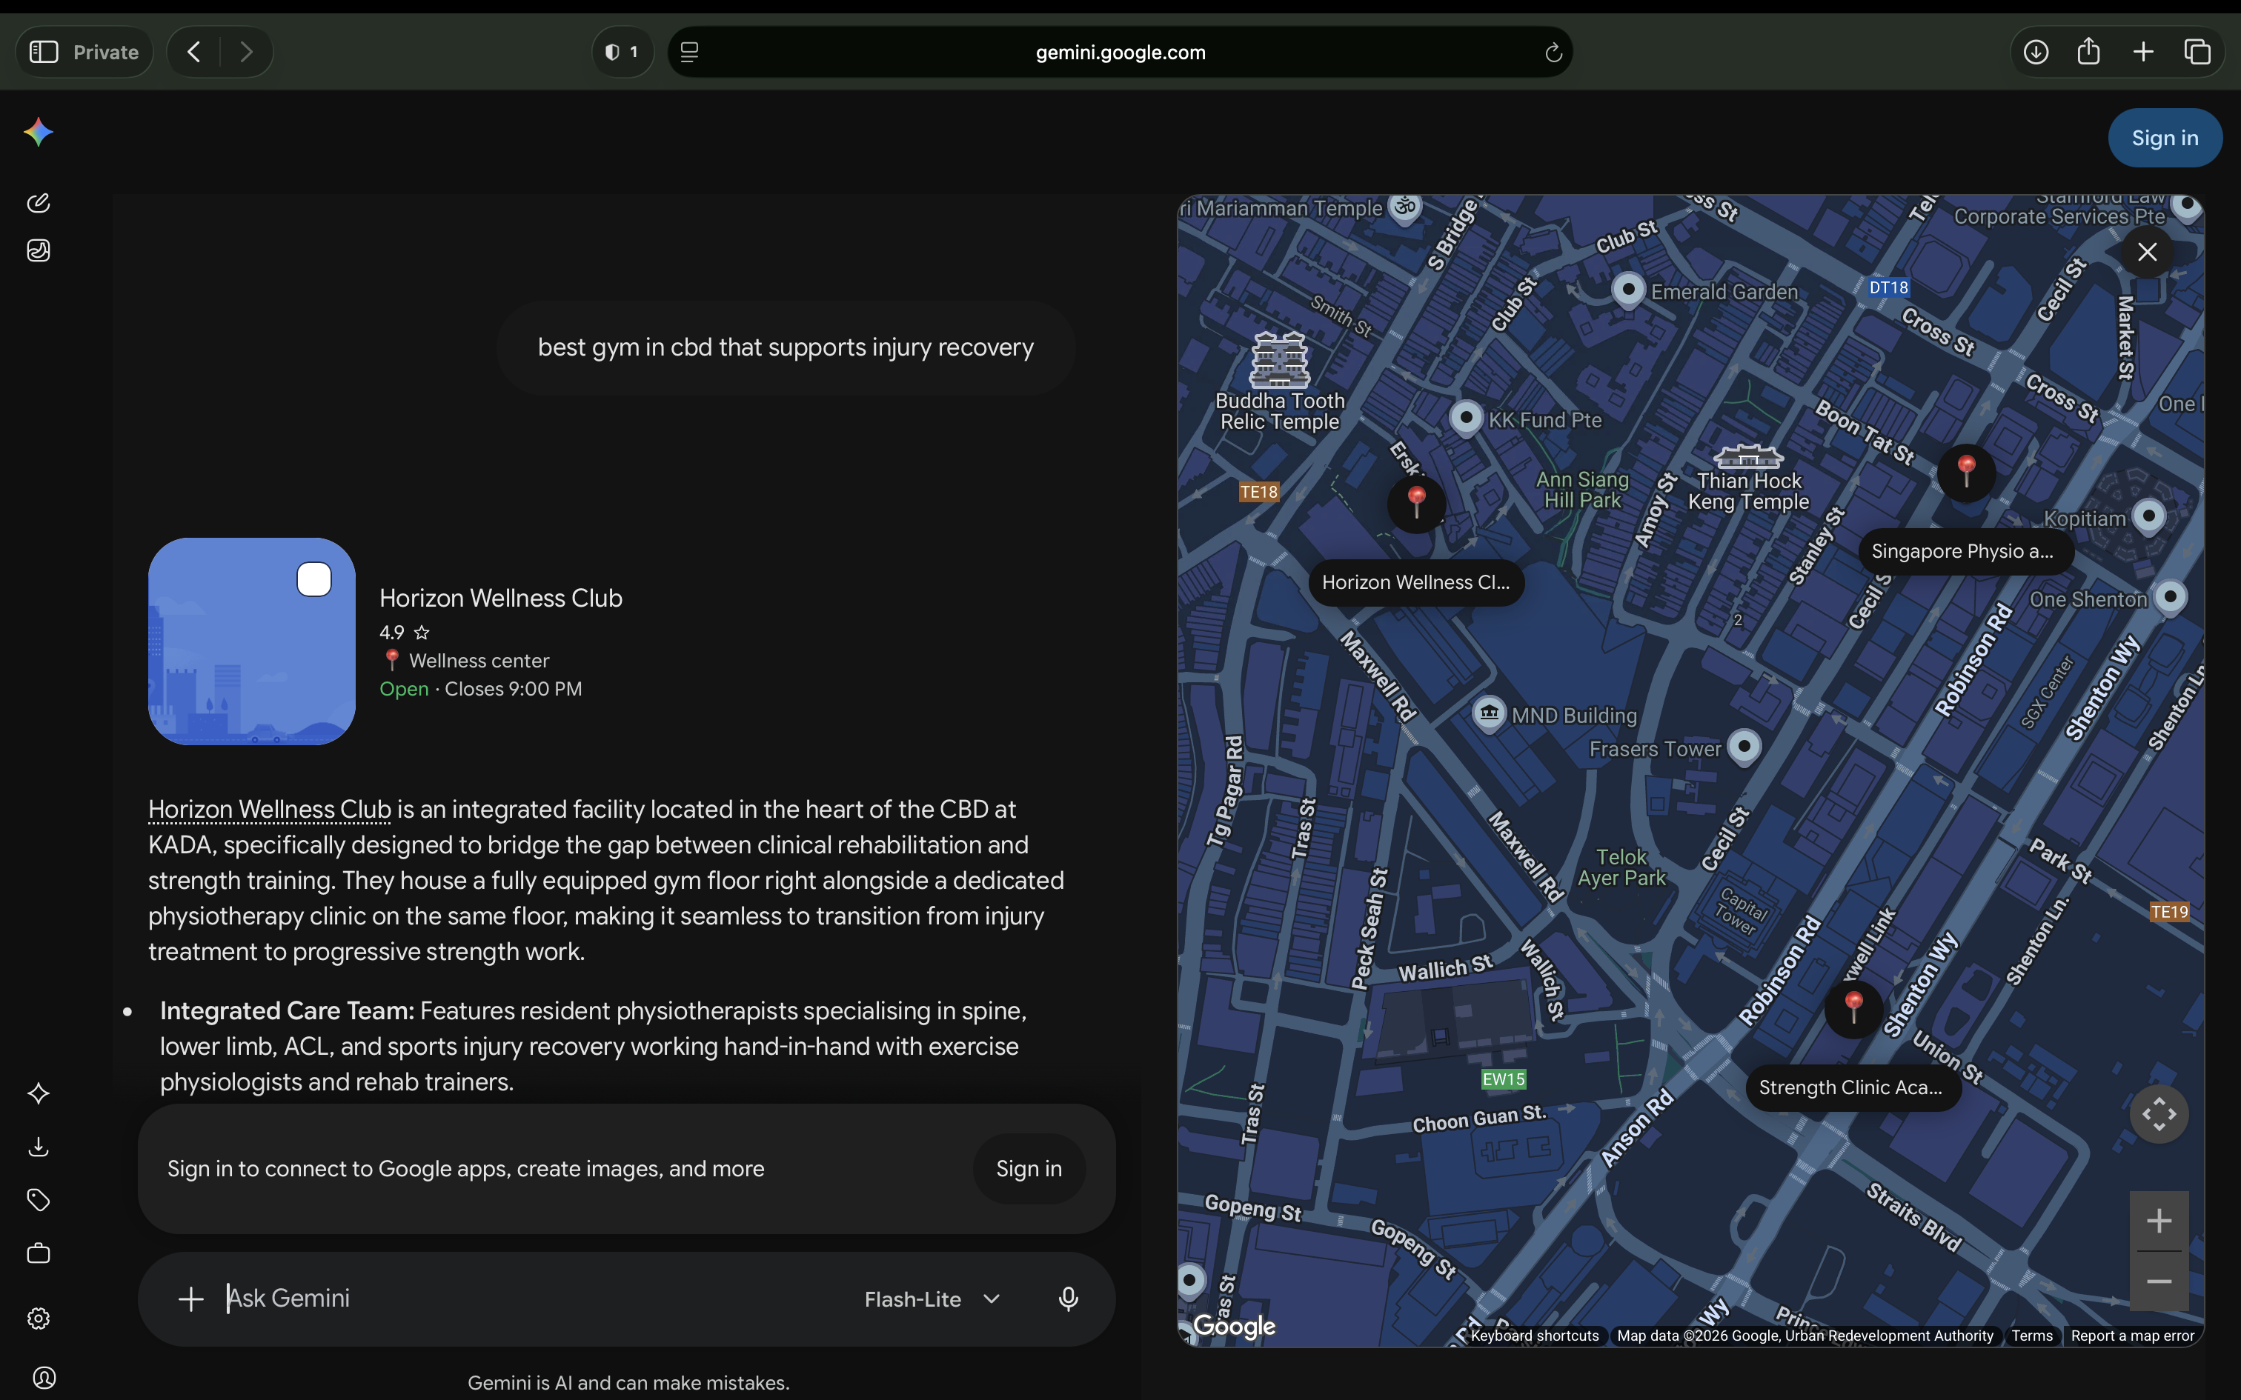Click the Singapore Physio red map pin

click(1967, 473)
